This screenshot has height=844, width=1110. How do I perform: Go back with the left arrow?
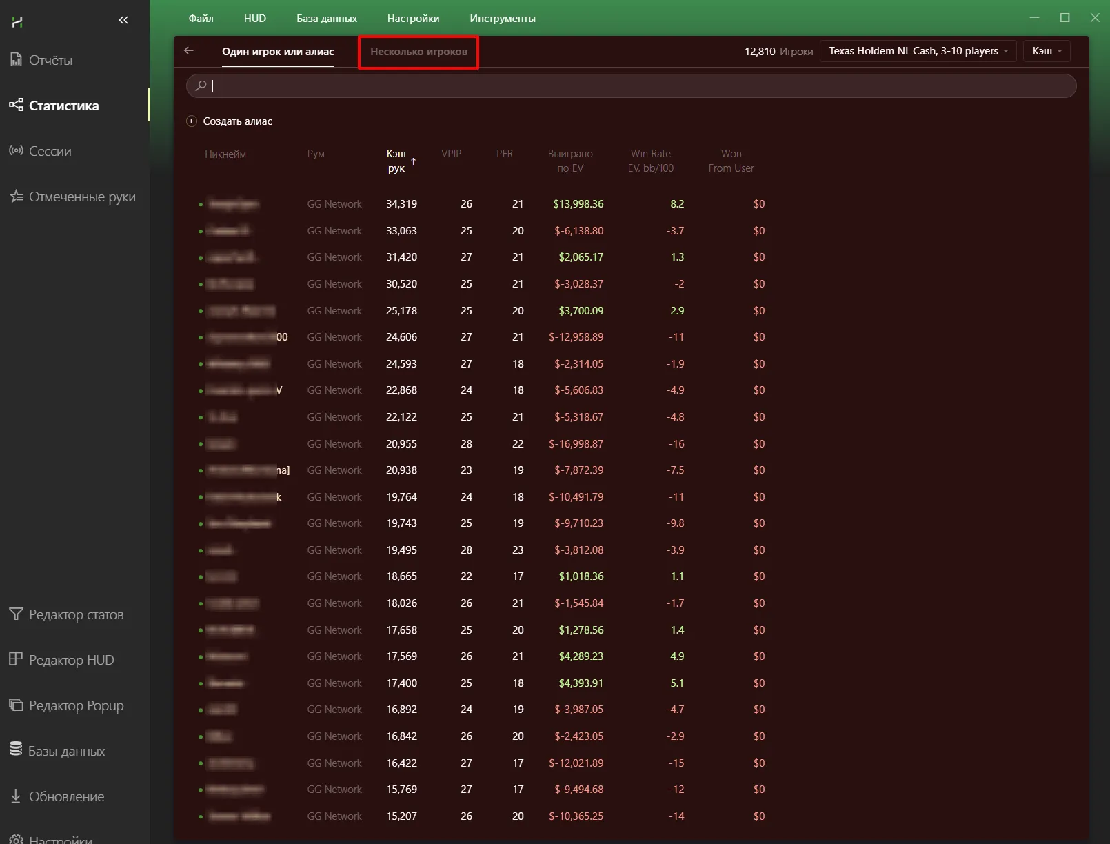pos(189,50)
